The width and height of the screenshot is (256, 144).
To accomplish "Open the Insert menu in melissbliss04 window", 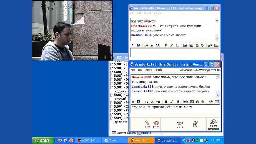I will (147, 13).
